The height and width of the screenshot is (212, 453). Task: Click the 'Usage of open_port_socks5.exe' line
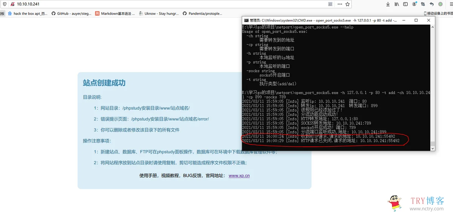275,31
